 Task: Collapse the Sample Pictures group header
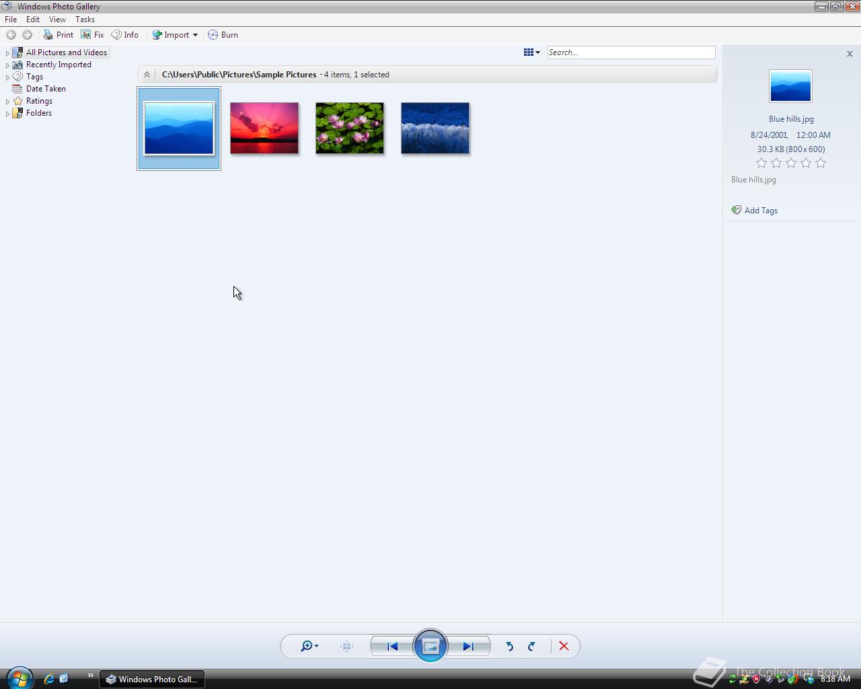[x=147, y=75]
